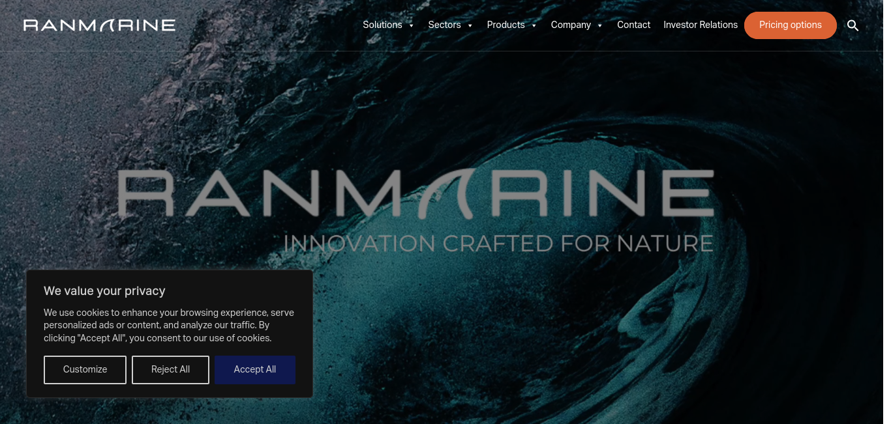Image resolution: width=891 pixels, height=424 pixels.
Task: Click the "We value your privacy" heading
Action: point(104,291)
